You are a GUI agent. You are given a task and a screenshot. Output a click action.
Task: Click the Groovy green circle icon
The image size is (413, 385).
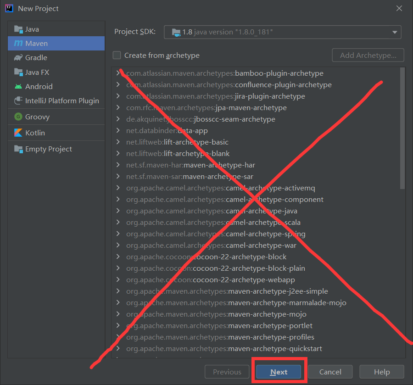pyautogui.click(x=18, y=117)
